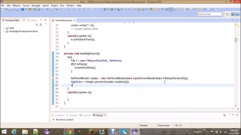Open Internet Explorer from the taskbar
This screenshot has width=241, height=135.
click(14, 132)
